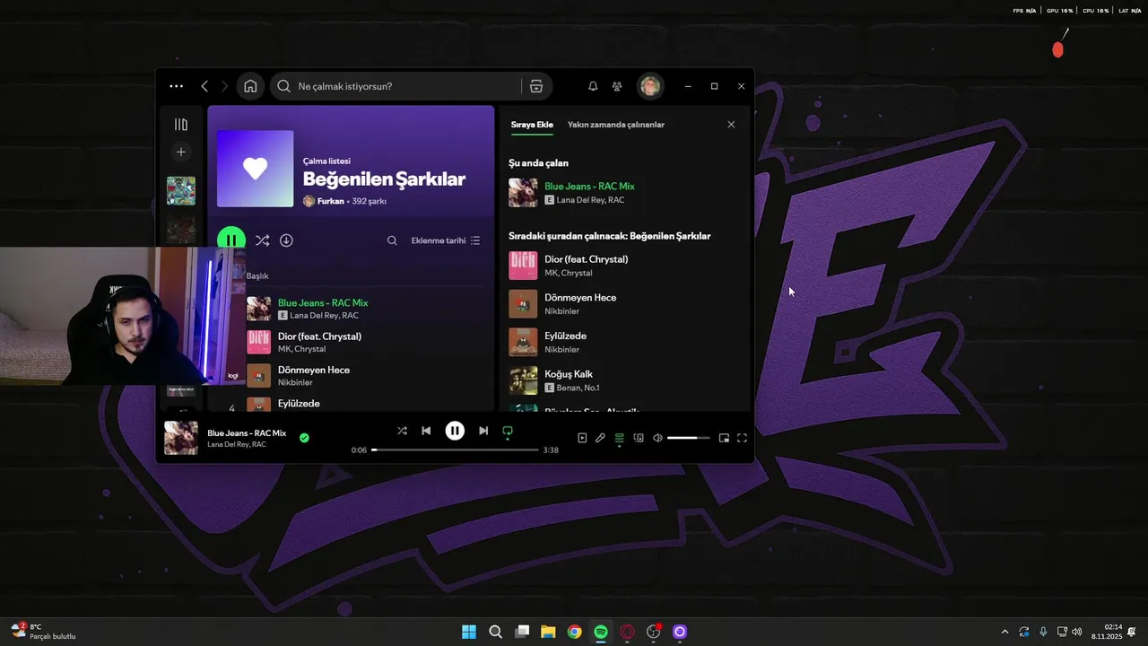Viewport: 1148px width, 646px height.
Task: Open 'Blue Jeans - RAC Mix' title in player bar
Action: pos(247,433)
